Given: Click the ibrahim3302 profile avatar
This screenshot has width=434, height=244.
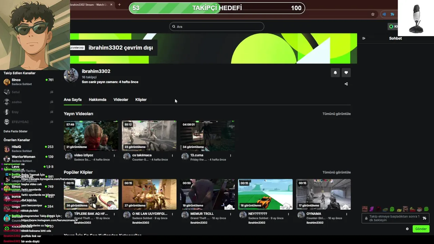Looking at the screenshot, I should click(x=71, y=75).
